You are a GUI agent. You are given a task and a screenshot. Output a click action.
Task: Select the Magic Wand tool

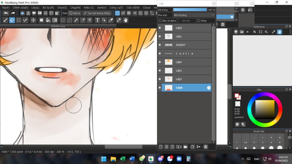(76, 20)
